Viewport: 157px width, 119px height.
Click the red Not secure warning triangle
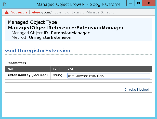coord(7,12)
